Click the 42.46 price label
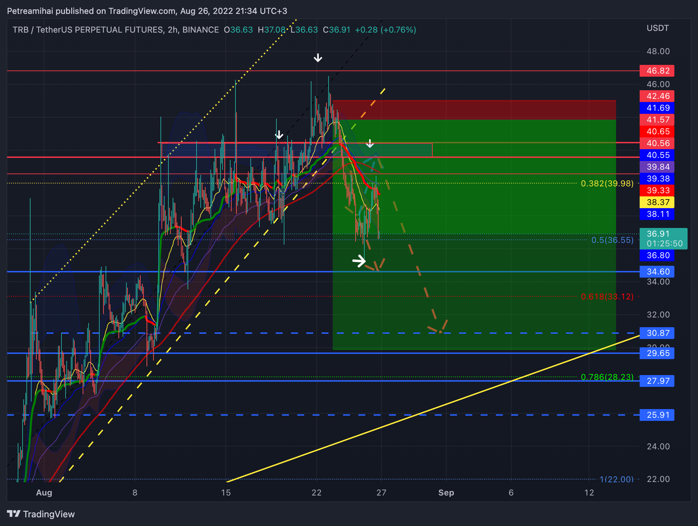 click(x=657, y=96)
